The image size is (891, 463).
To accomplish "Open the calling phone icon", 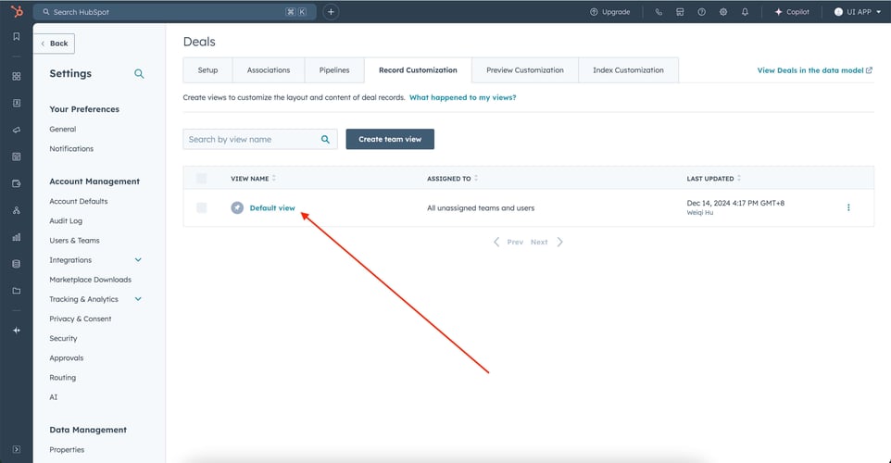I will coord(659,11).
